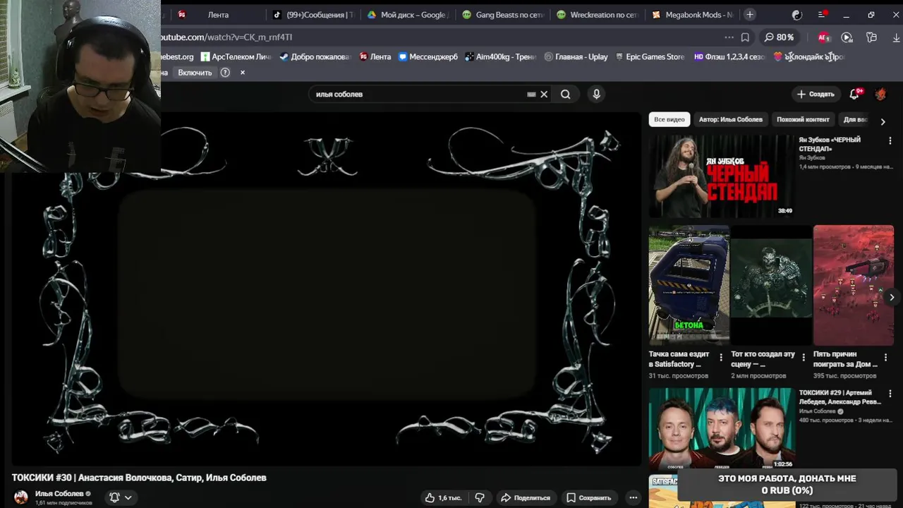Open more actions dots beside Сохранить

(634, 497)
